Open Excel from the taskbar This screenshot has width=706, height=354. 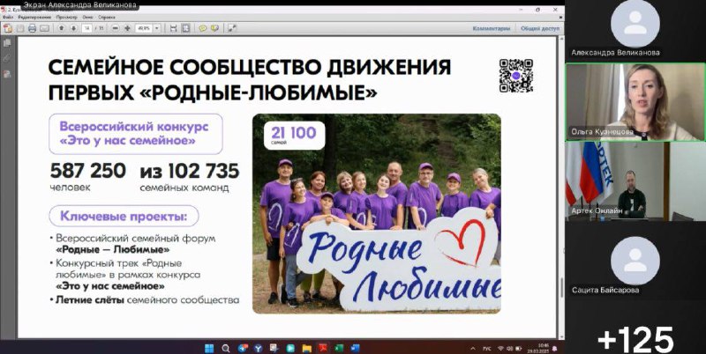(339, 348)
